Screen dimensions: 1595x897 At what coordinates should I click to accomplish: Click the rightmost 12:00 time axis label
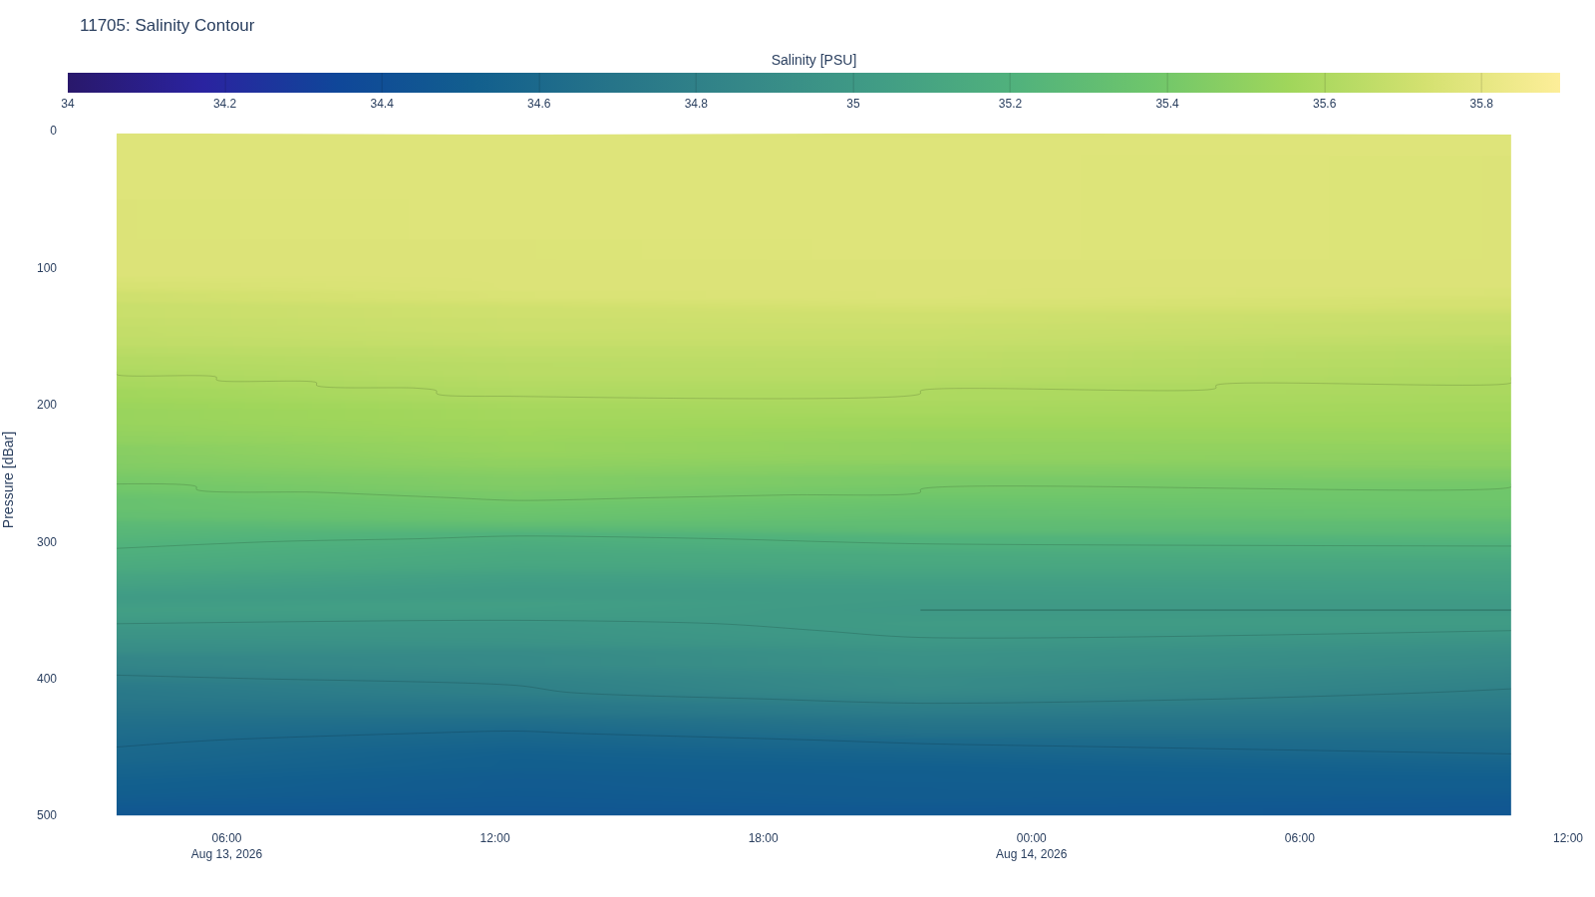click(1567, 838)
